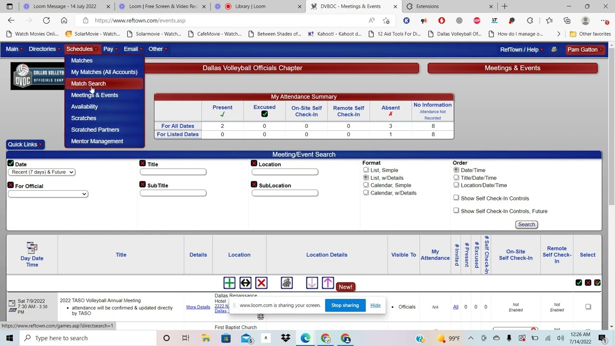The image size is (615, 346).
Task: Click the Search button
Action: coord(527,224)
